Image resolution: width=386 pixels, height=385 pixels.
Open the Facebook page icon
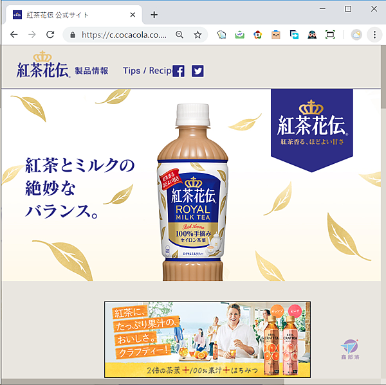click(178, 71)
